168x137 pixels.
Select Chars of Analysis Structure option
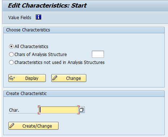11,55
